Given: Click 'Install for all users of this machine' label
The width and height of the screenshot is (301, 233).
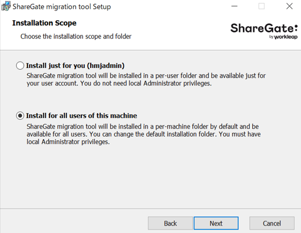Looking at the screenshot, I should pos(81,116).
